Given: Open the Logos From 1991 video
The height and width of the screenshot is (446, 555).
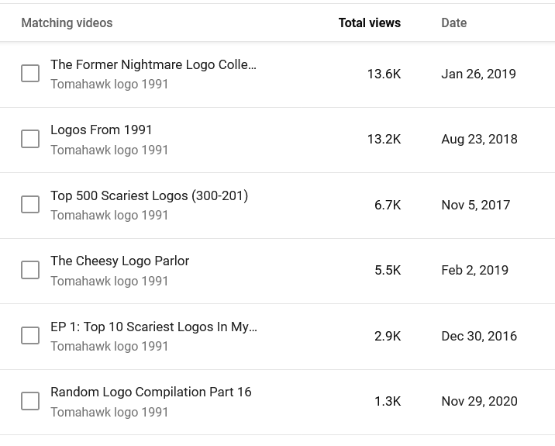Looking at the screenshot, I should click(x=102, y=130).
